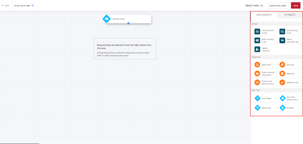Select the Send warning email icon

(x=282, y=31)
